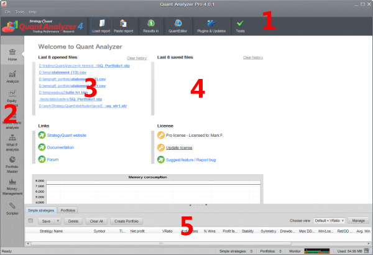Viewport: 373px width, 255px height.
Task: Go to the Home sidebar section
Action: point(12,55)
